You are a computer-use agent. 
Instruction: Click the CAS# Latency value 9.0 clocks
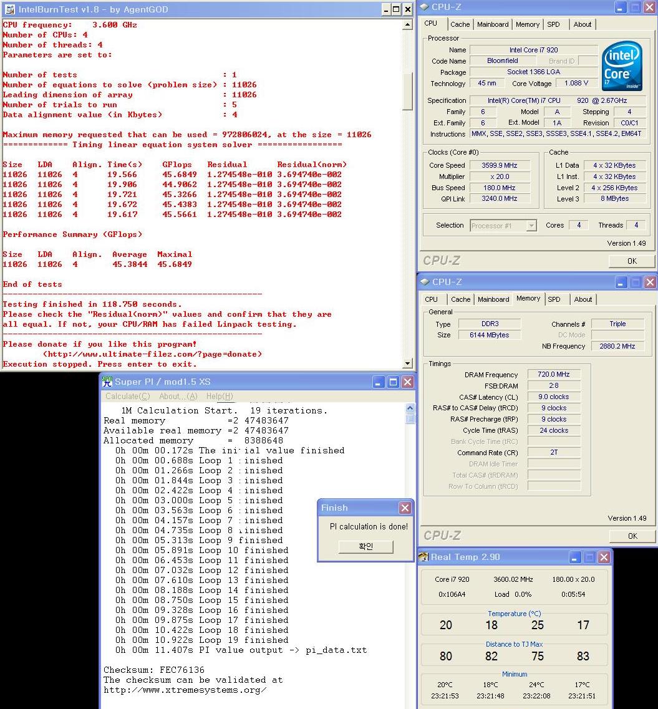(x=554, y=397)
